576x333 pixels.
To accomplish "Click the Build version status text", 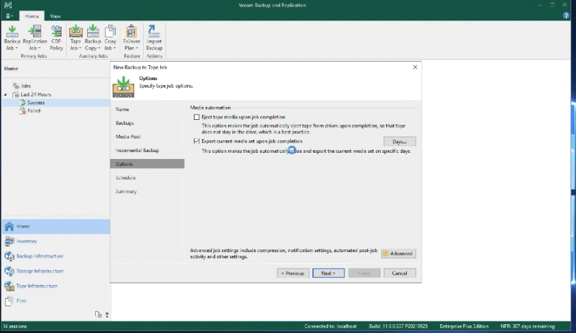I will [398, 326].
